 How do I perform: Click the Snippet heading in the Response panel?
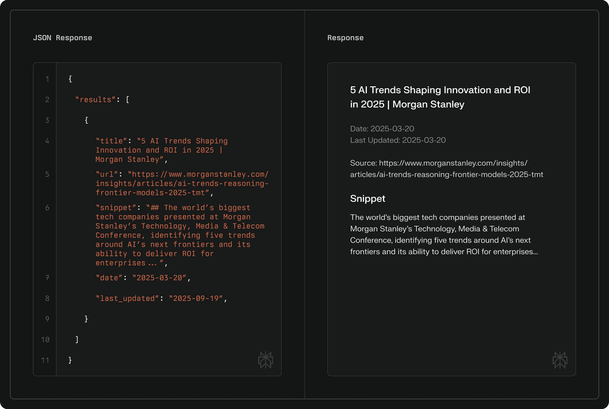click(x=368, y=198)
